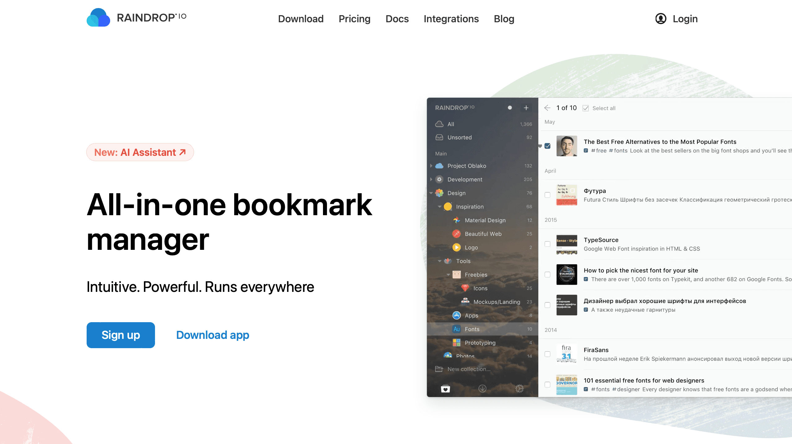
Task: Check the How to pick the nicest font checkbox
Action: (x=548, y=275)
